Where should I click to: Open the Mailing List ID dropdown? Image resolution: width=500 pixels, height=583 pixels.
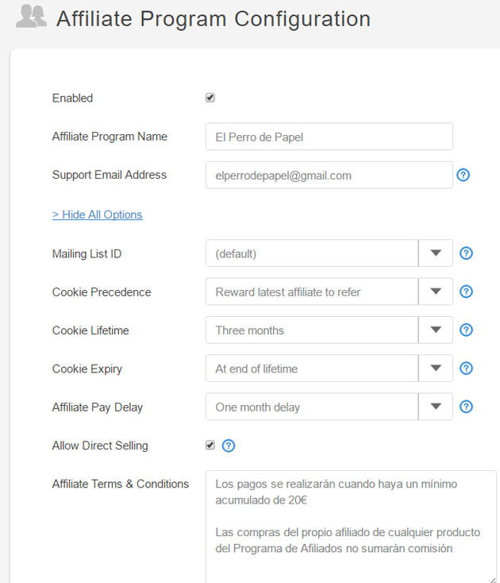pyautogui.click(x=435, y=253)
